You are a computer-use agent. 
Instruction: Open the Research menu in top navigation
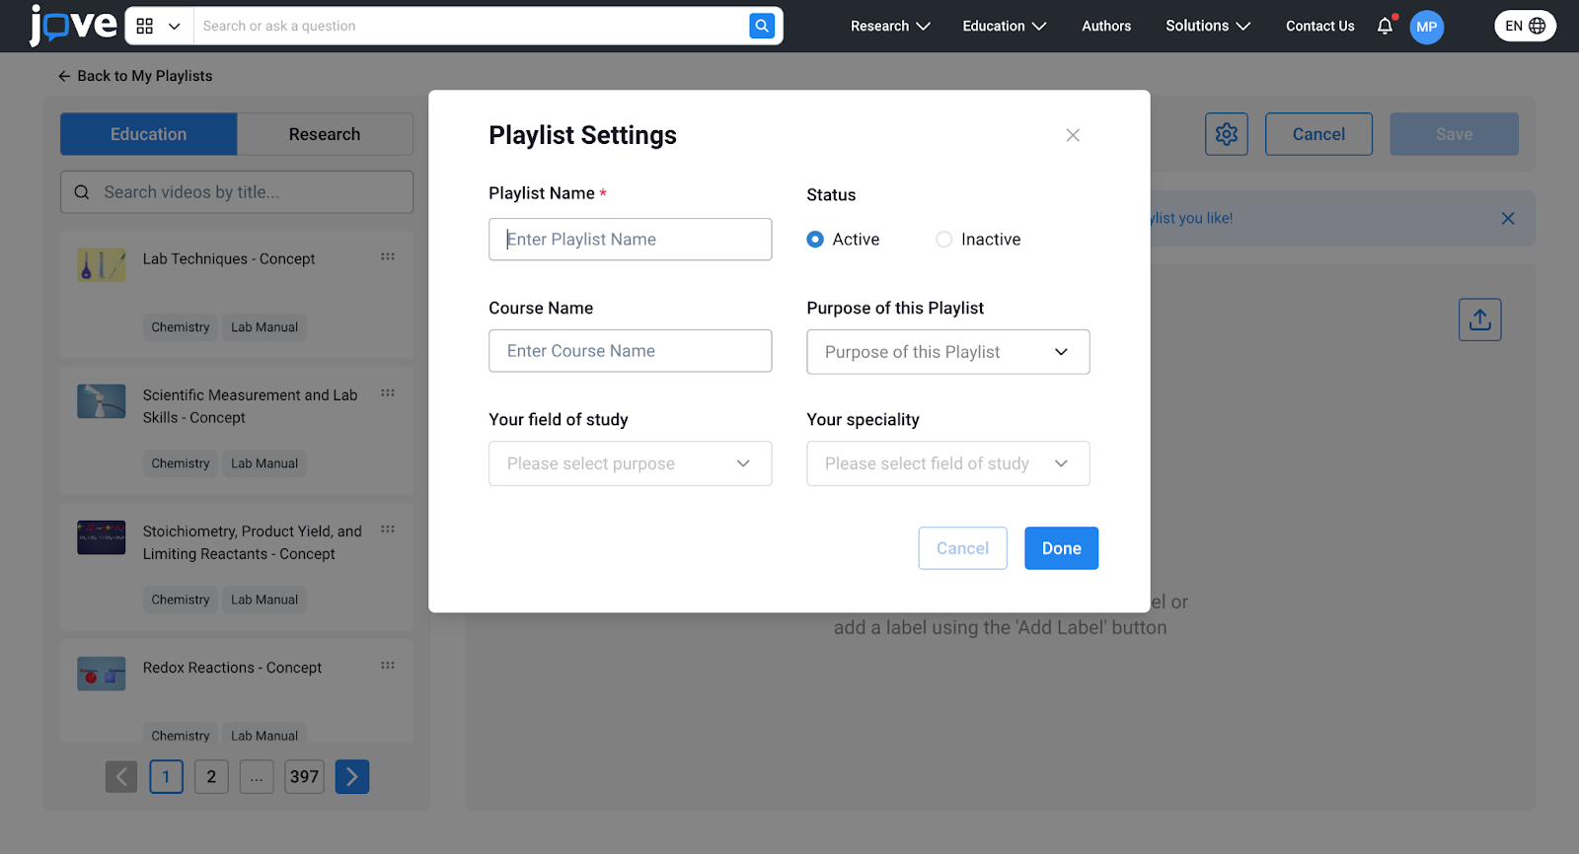coord(890,27)
